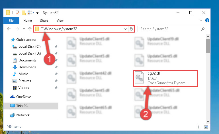Click the Search System32 field

[x=172, y=29]
